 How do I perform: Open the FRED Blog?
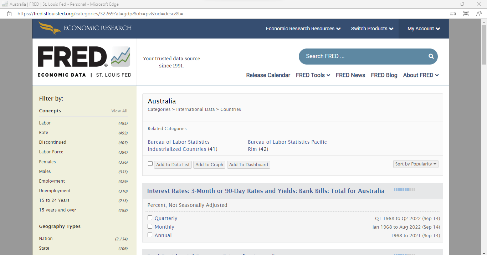[384, 75]
